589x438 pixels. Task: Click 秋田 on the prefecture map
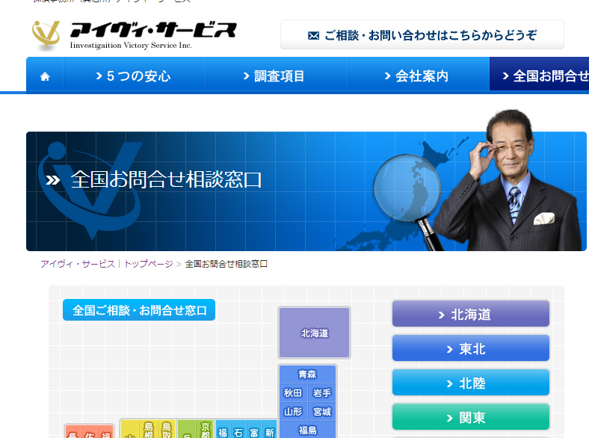293,393
